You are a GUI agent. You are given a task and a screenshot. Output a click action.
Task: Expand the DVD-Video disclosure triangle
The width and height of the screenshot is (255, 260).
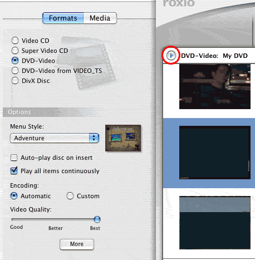pyautogui.click(x=171, y=55)
